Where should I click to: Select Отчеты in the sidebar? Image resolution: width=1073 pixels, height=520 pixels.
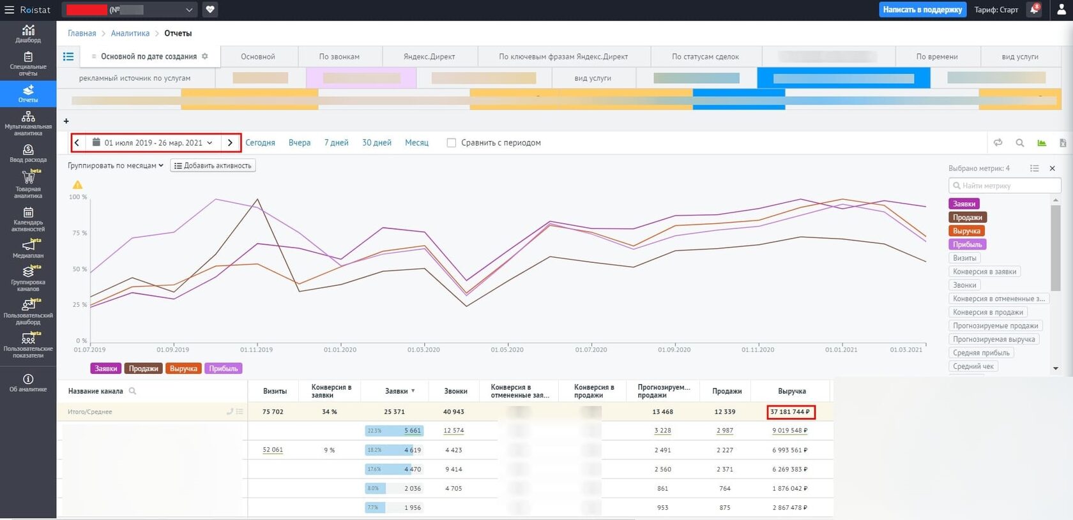point(28,94)
